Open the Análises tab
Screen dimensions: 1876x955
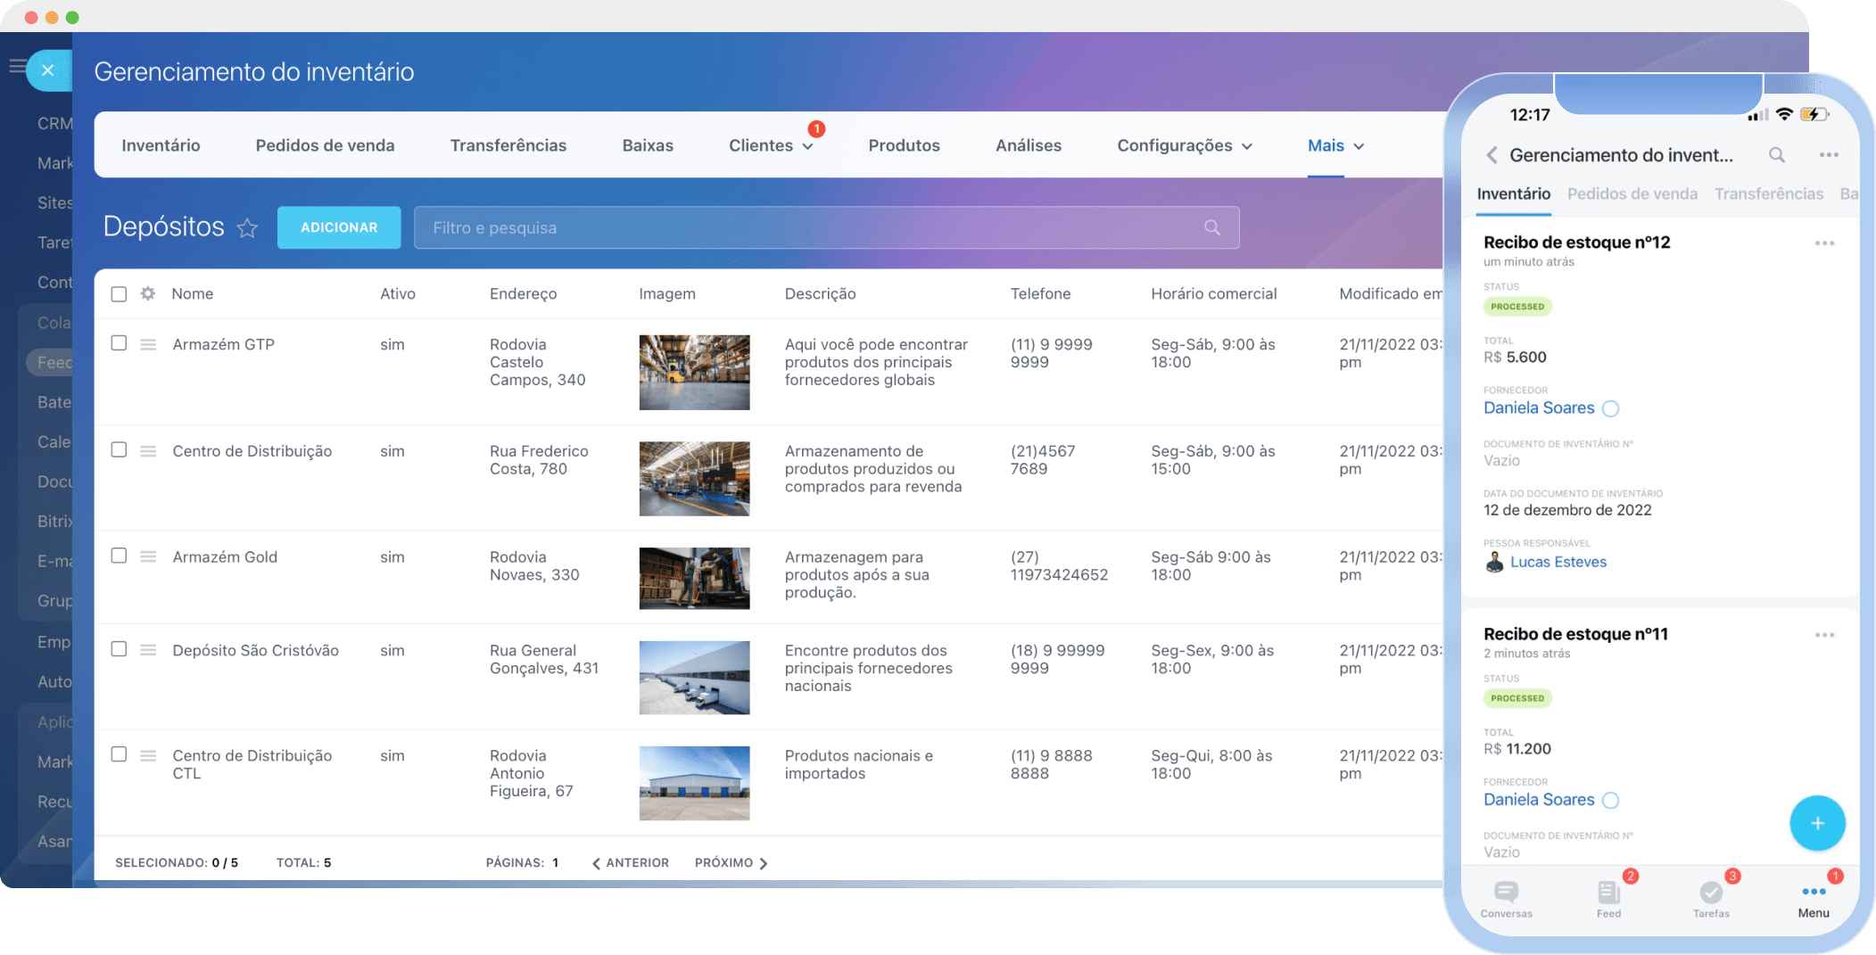pos(1028,145)
